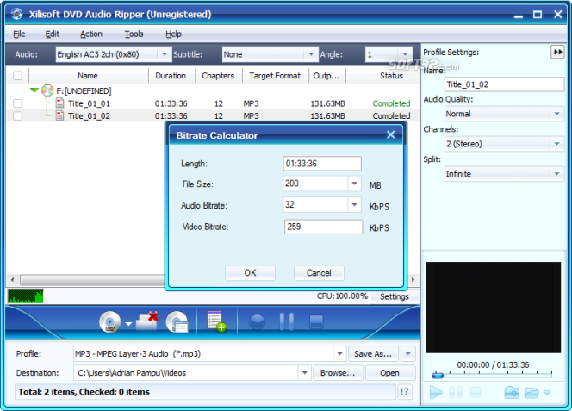Browse for destination folder
Image resolution: width=572 pixels, height=411 pixels.
coord(338,373)
